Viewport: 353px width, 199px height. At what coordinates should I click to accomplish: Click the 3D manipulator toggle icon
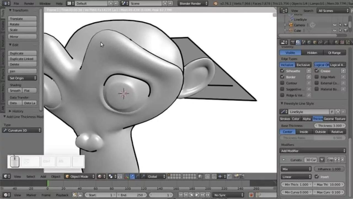click(127, 176)
